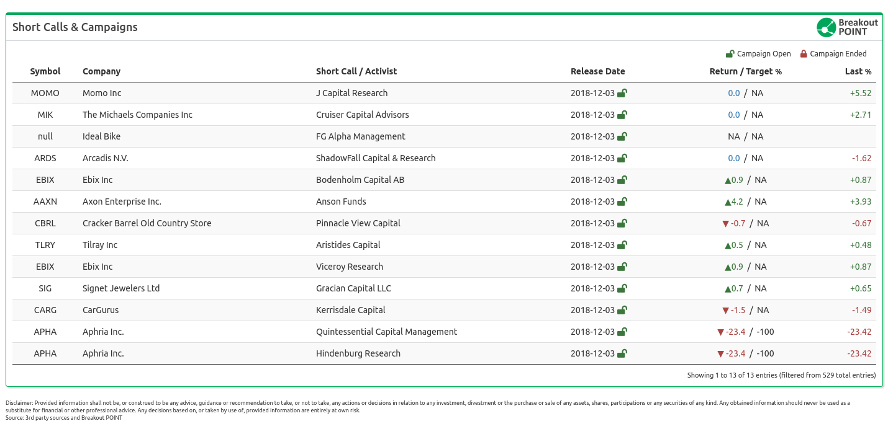This screenshot has width=888, height=421.
Task: Sort by the Release Date header
Action: 598,71
